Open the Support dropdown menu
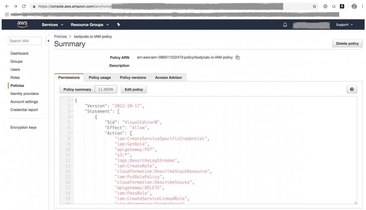This screenshot has height=210, width=366. [x=344, y=25]
